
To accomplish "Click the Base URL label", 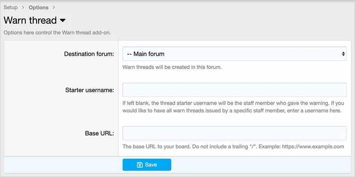I will (x=99, y=133).
